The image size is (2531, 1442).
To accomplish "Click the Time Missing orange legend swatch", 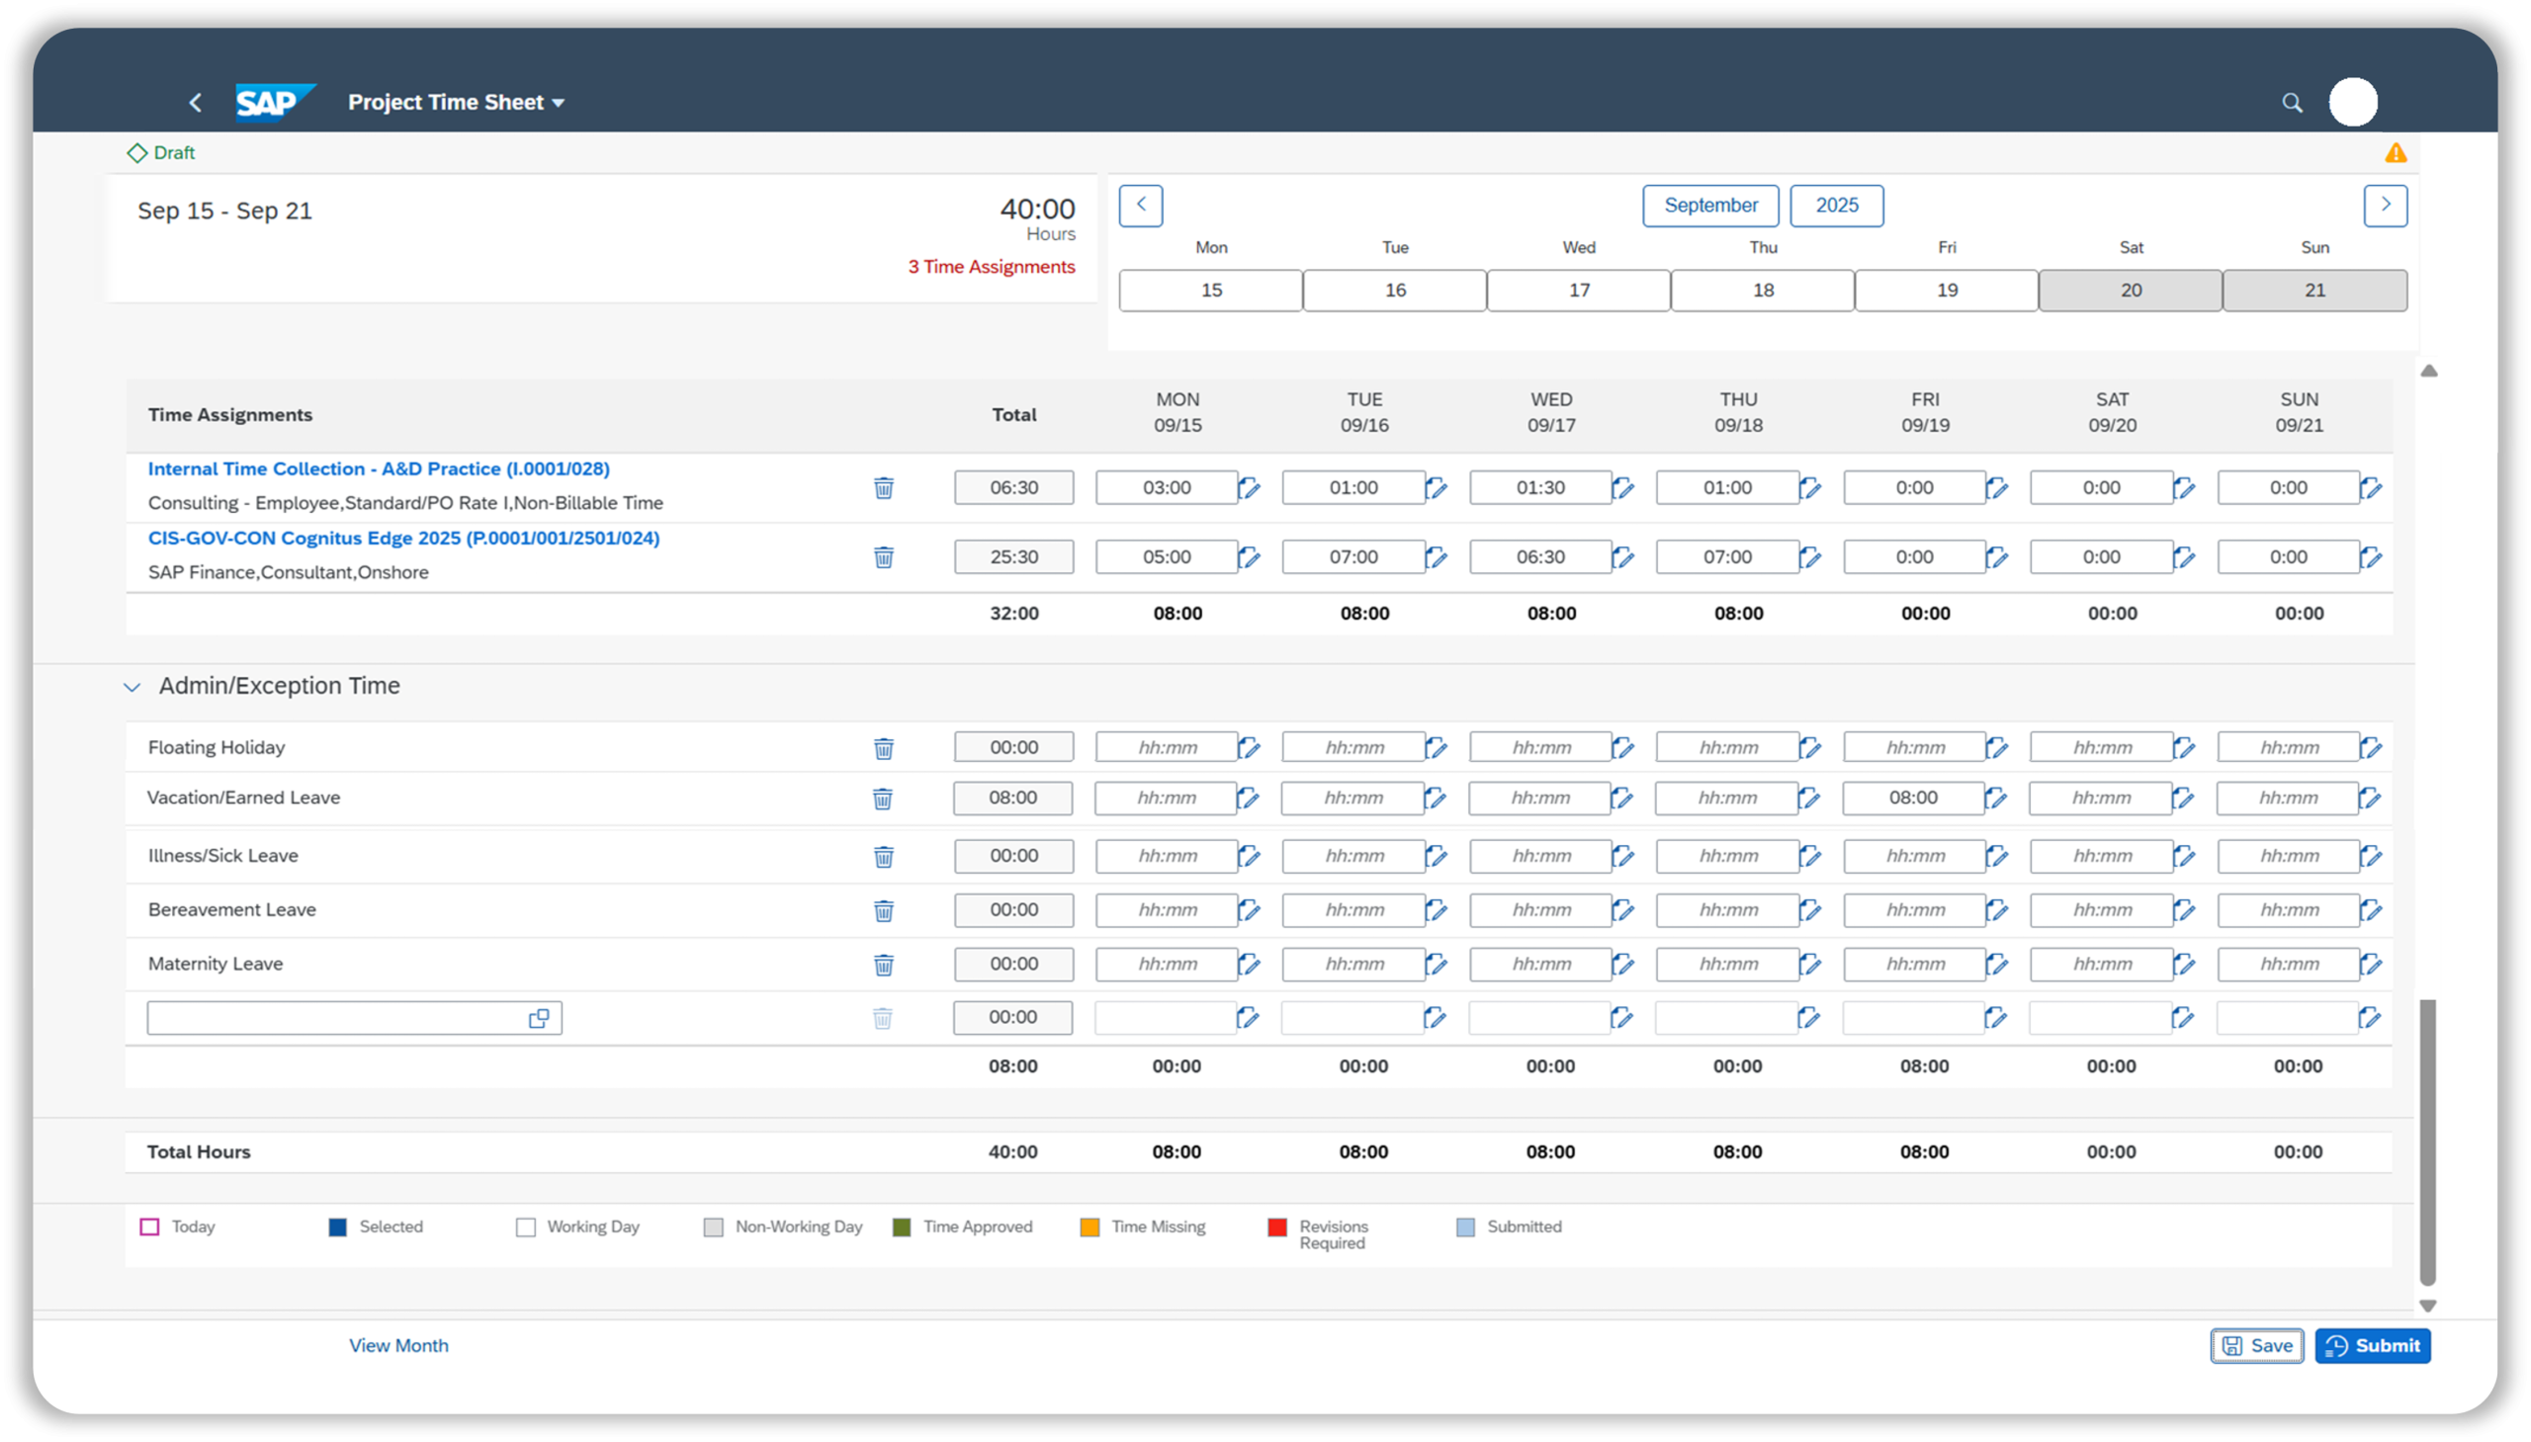I will [1089, 1227].
